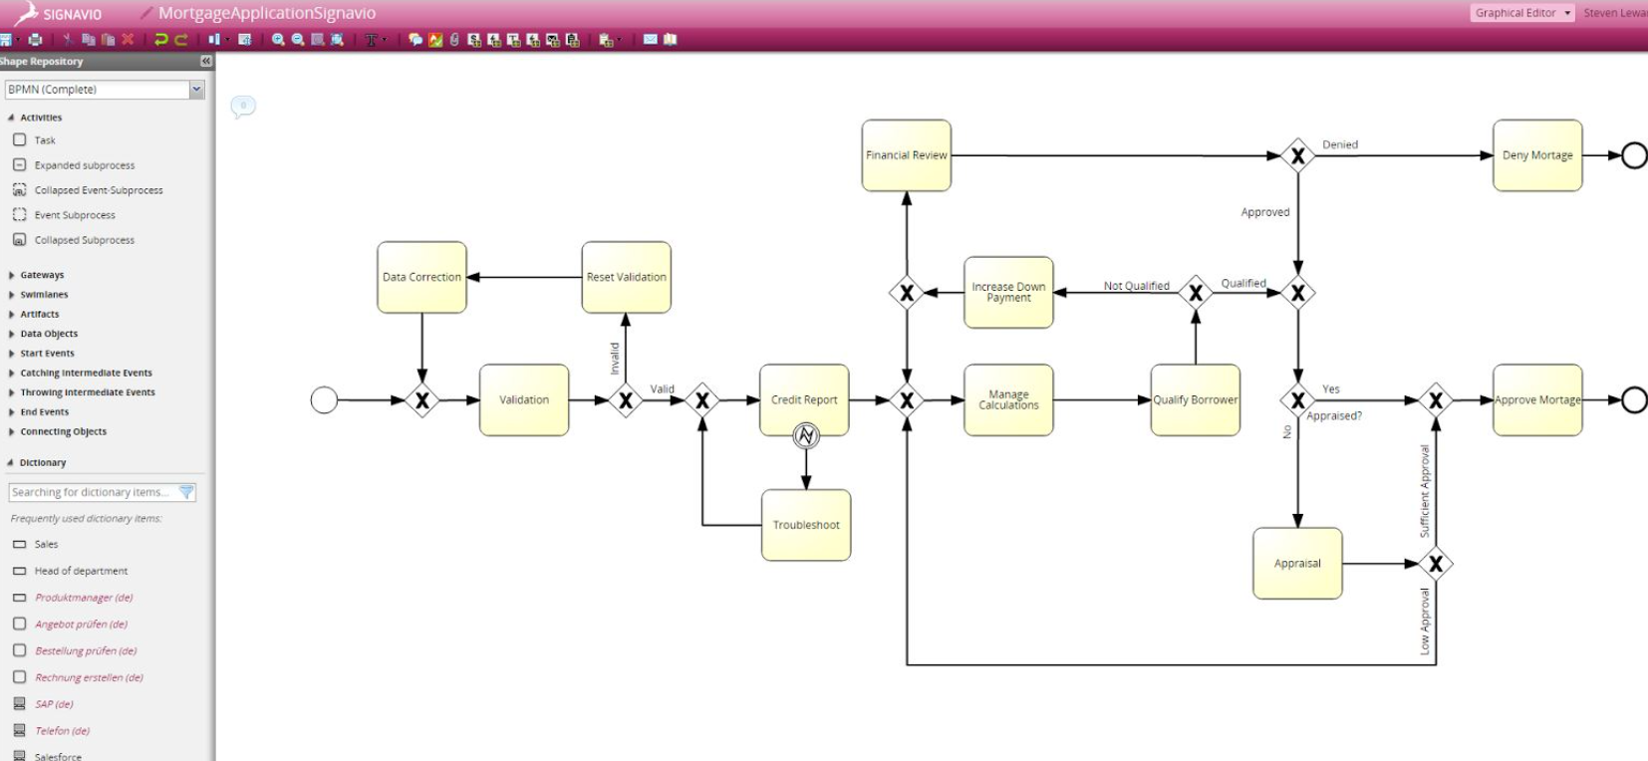
Task: Click the paperclip attachment icon
Action: pyautogui.click(x=454, y=40)
